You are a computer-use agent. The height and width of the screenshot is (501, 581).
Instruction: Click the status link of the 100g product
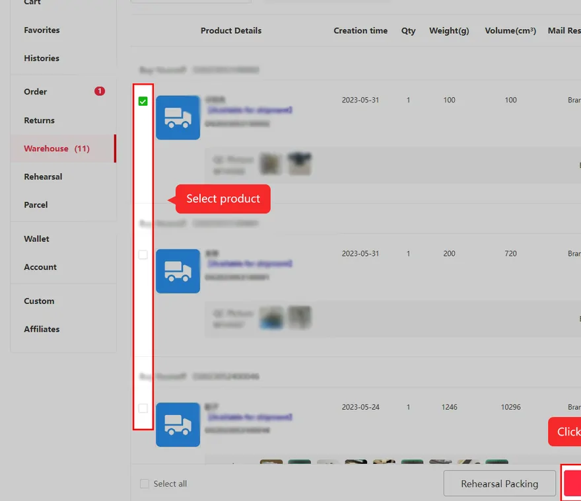tap(250, 110)
